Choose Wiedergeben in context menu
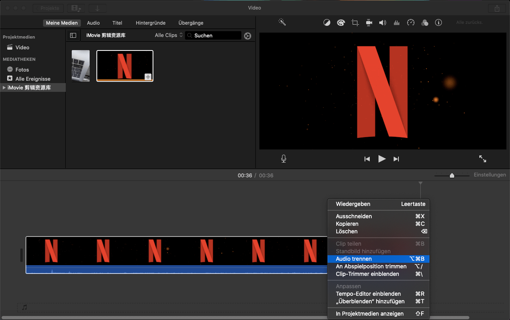Screen dimensions: 510x320 (379, 204)
